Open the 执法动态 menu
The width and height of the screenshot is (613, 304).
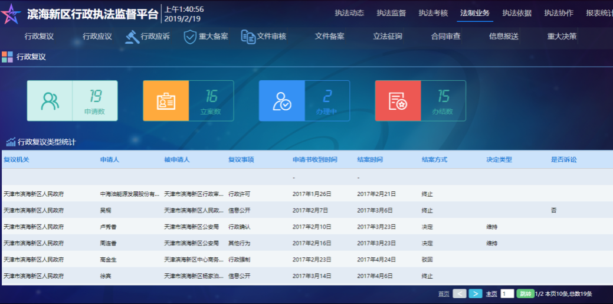(x=349, y=13)
